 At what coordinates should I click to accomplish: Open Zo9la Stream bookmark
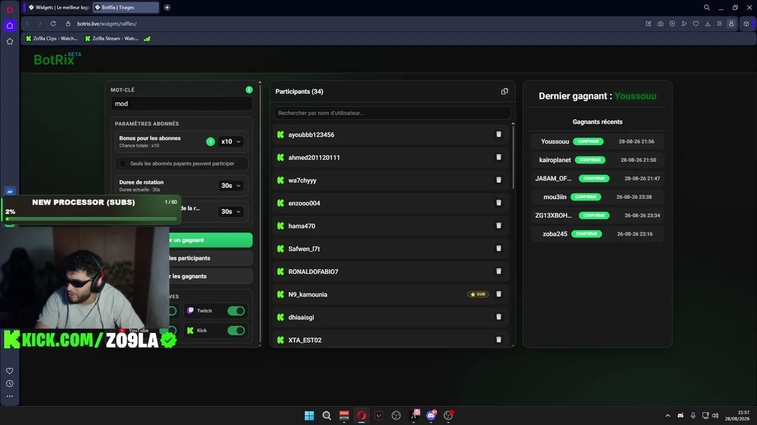tap(111, 38)
